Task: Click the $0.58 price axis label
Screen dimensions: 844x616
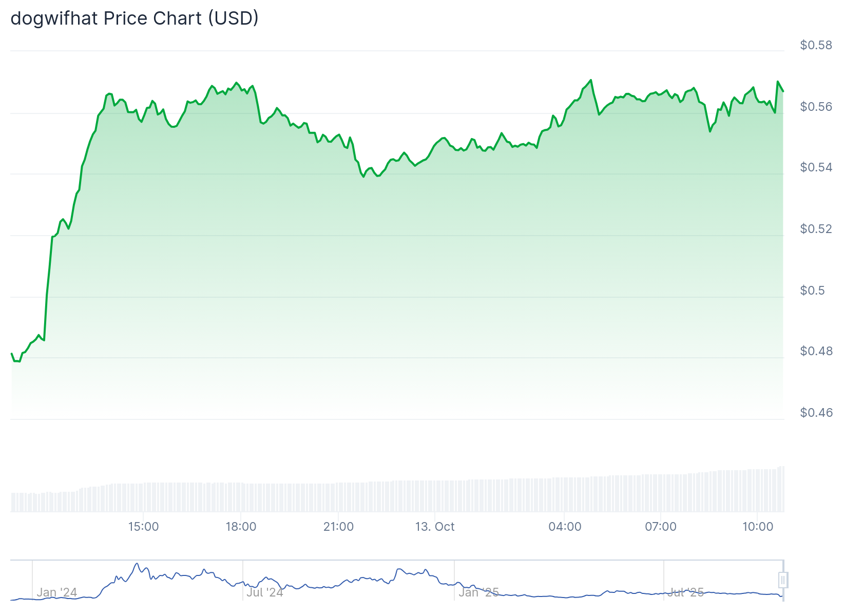Action: (816, 45)
